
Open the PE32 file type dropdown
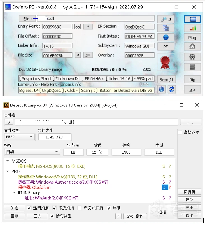(x=20, y=137)
